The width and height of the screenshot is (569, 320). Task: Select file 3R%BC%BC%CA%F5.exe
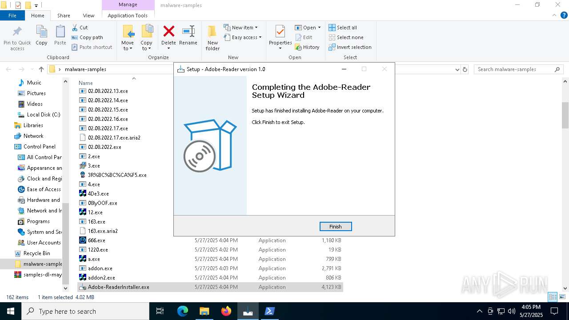(x=117, y=175)
